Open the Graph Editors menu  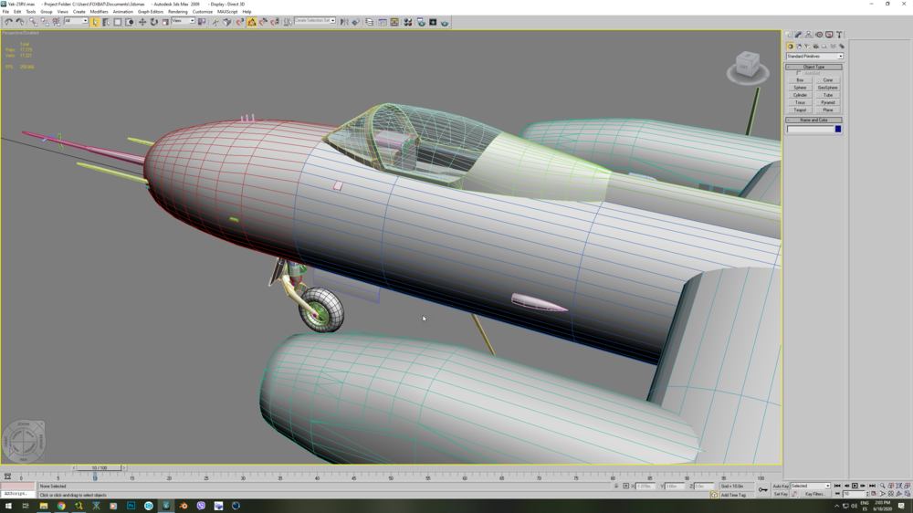point(151,12)
